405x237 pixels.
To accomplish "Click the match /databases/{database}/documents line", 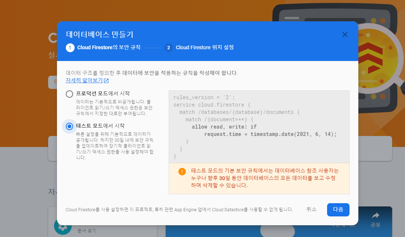I will click(x=240, y=112).
